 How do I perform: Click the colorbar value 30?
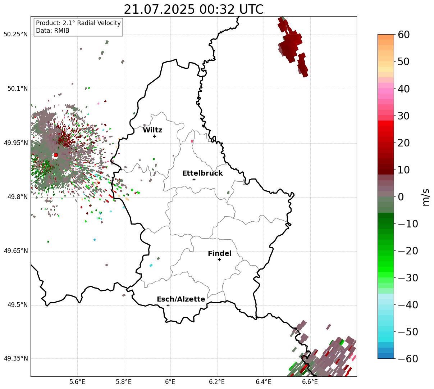403,116
